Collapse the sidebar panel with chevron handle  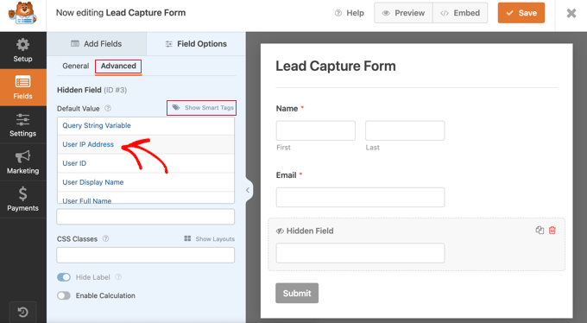pos(249,190)
